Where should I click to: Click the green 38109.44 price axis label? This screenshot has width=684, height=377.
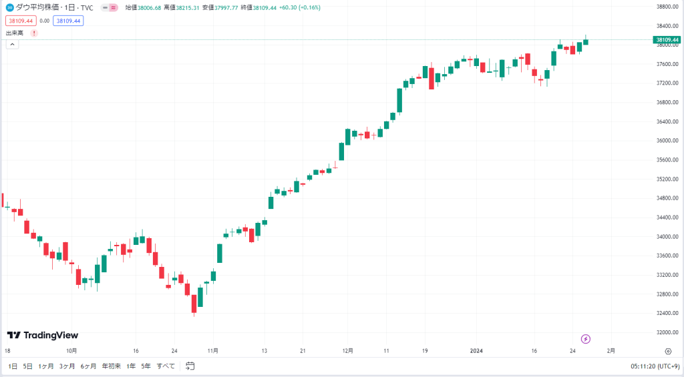pyautogui.click(x=667, y=40)
